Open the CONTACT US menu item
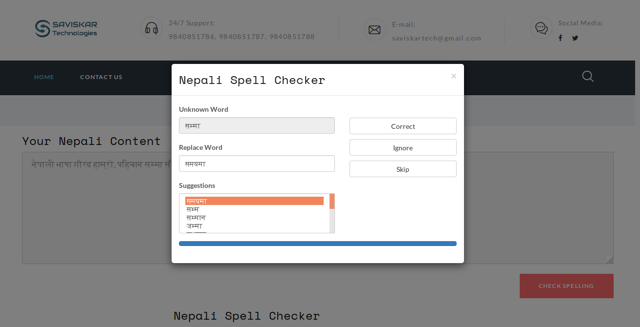The height and width of the screenshot is (327, 640). click(101, 77)
